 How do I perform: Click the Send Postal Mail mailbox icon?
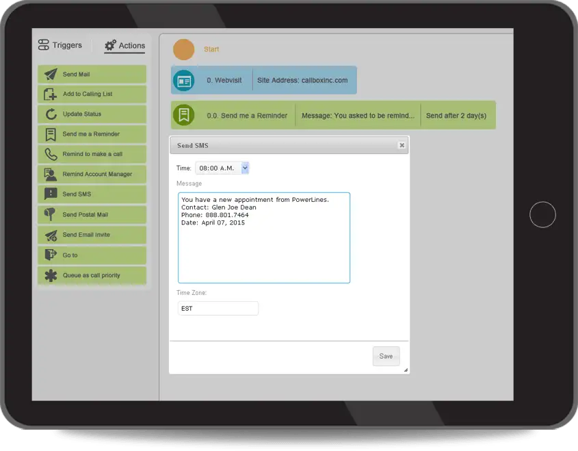[x=50, y=214]
